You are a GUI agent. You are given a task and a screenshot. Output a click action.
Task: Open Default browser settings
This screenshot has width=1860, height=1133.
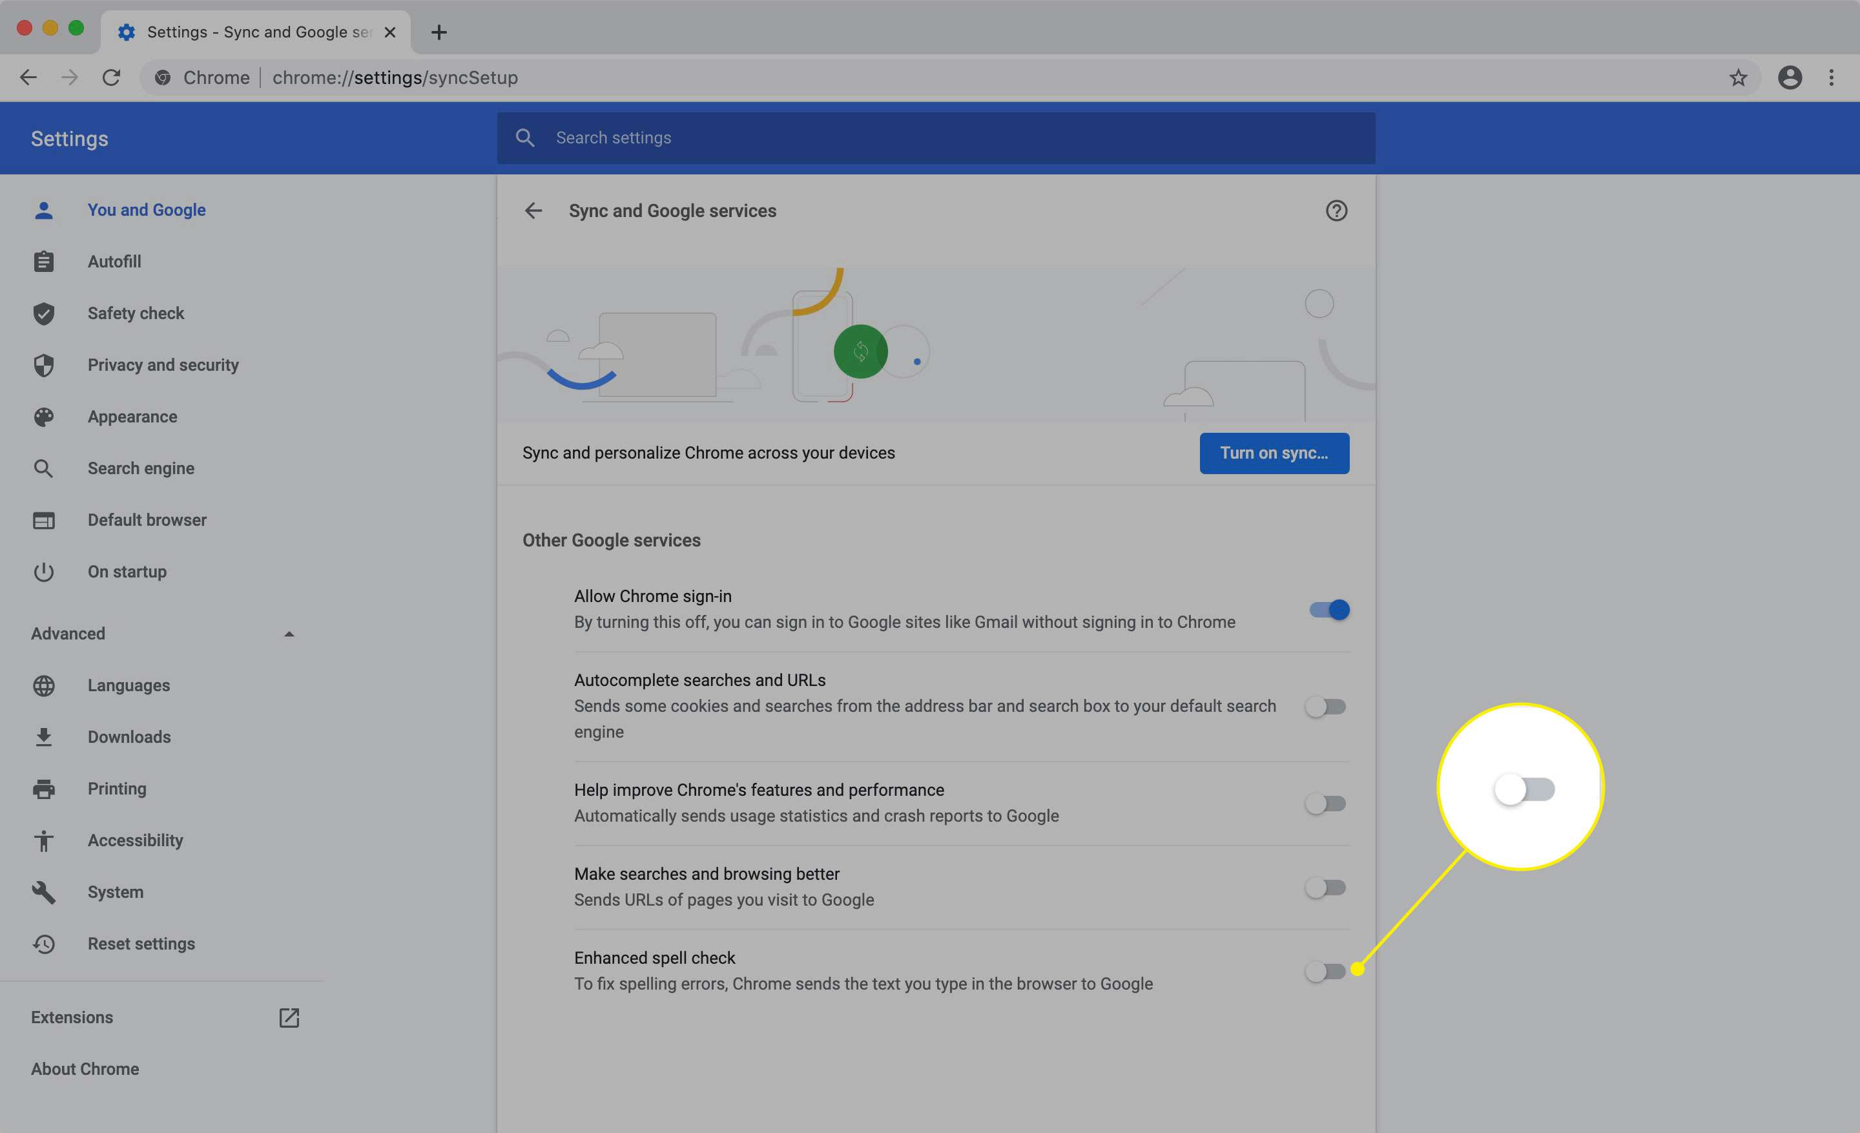click(147, 520)
